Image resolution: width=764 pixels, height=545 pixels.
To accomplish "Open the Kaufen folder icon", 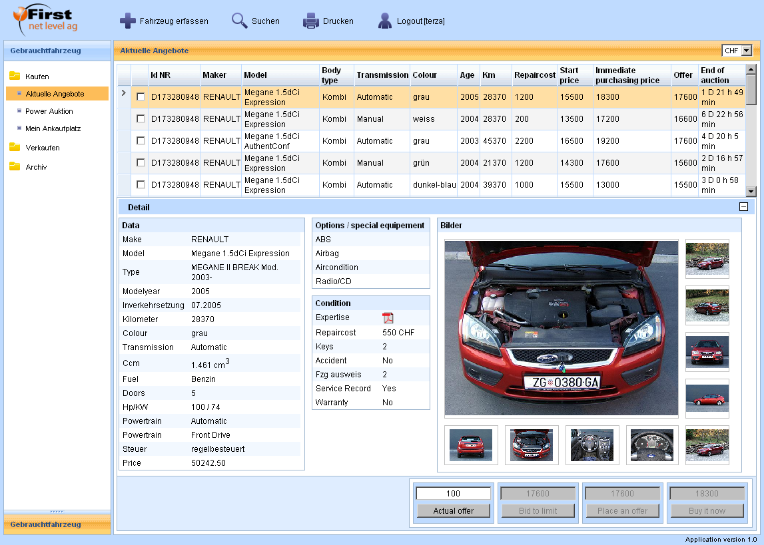I will (15, 77).
